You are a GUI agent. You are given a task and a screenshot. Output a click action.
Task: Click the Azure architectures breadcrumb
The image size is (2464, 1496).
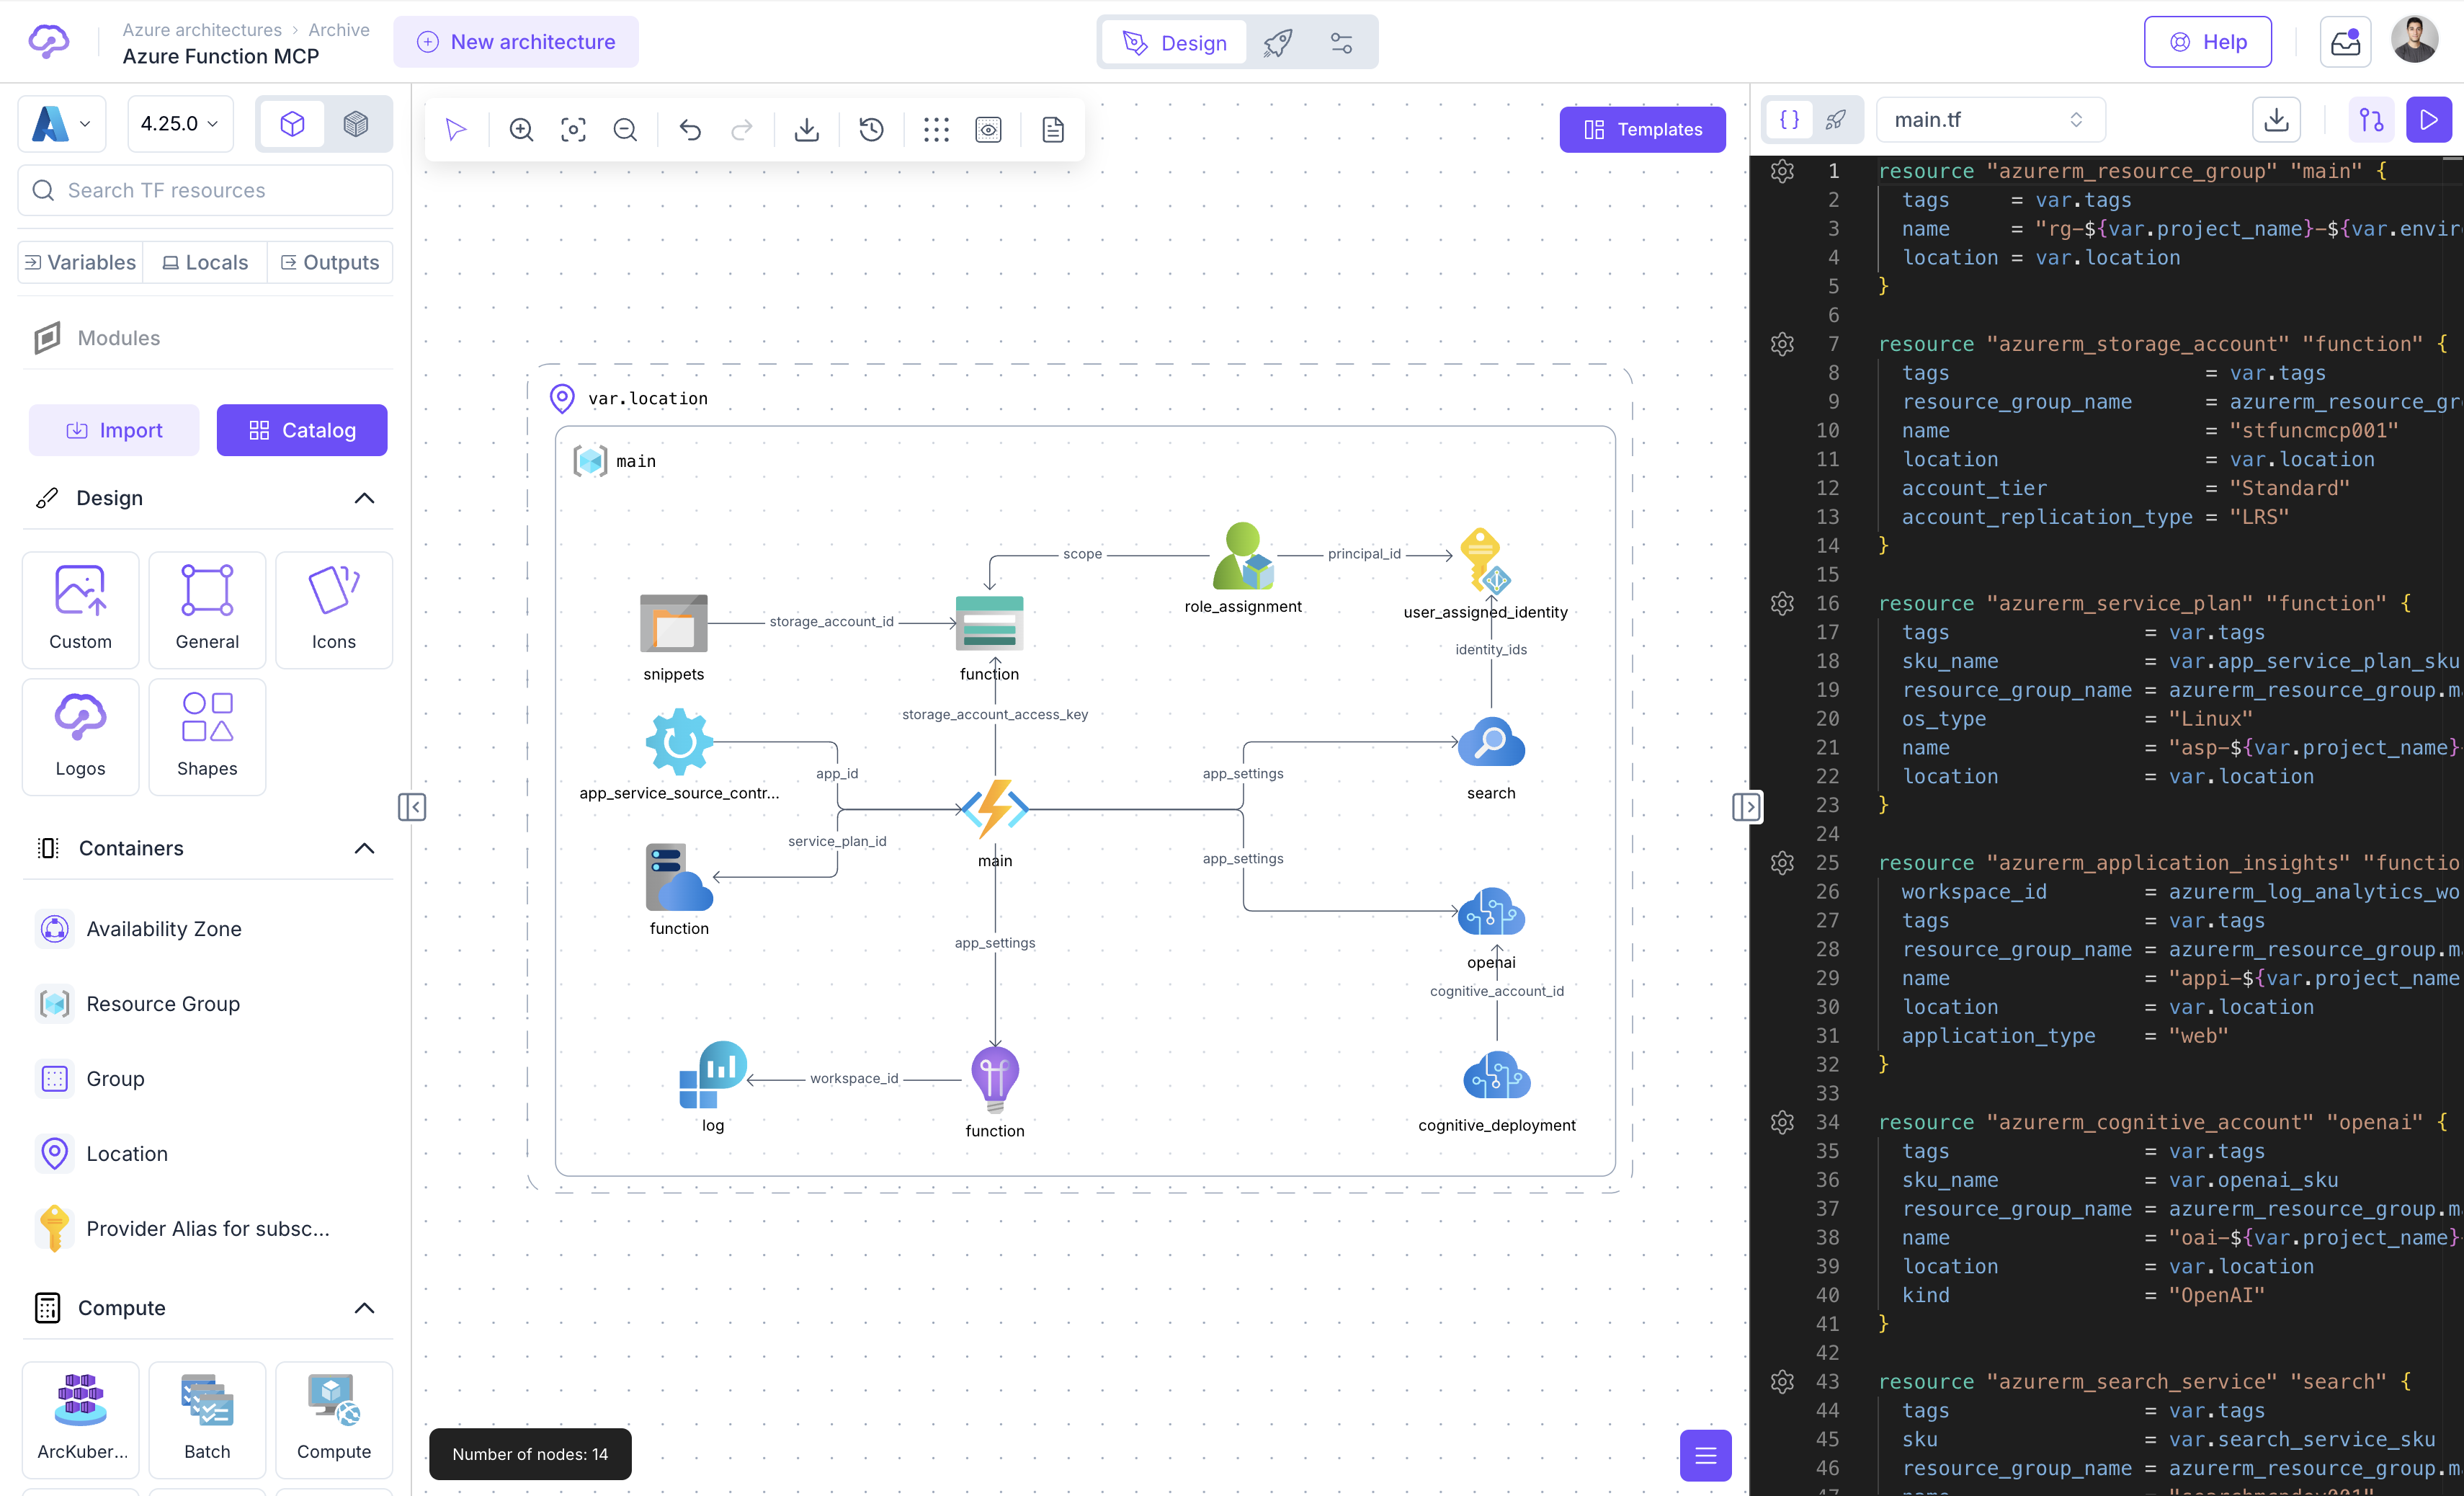tap(202, 29)
